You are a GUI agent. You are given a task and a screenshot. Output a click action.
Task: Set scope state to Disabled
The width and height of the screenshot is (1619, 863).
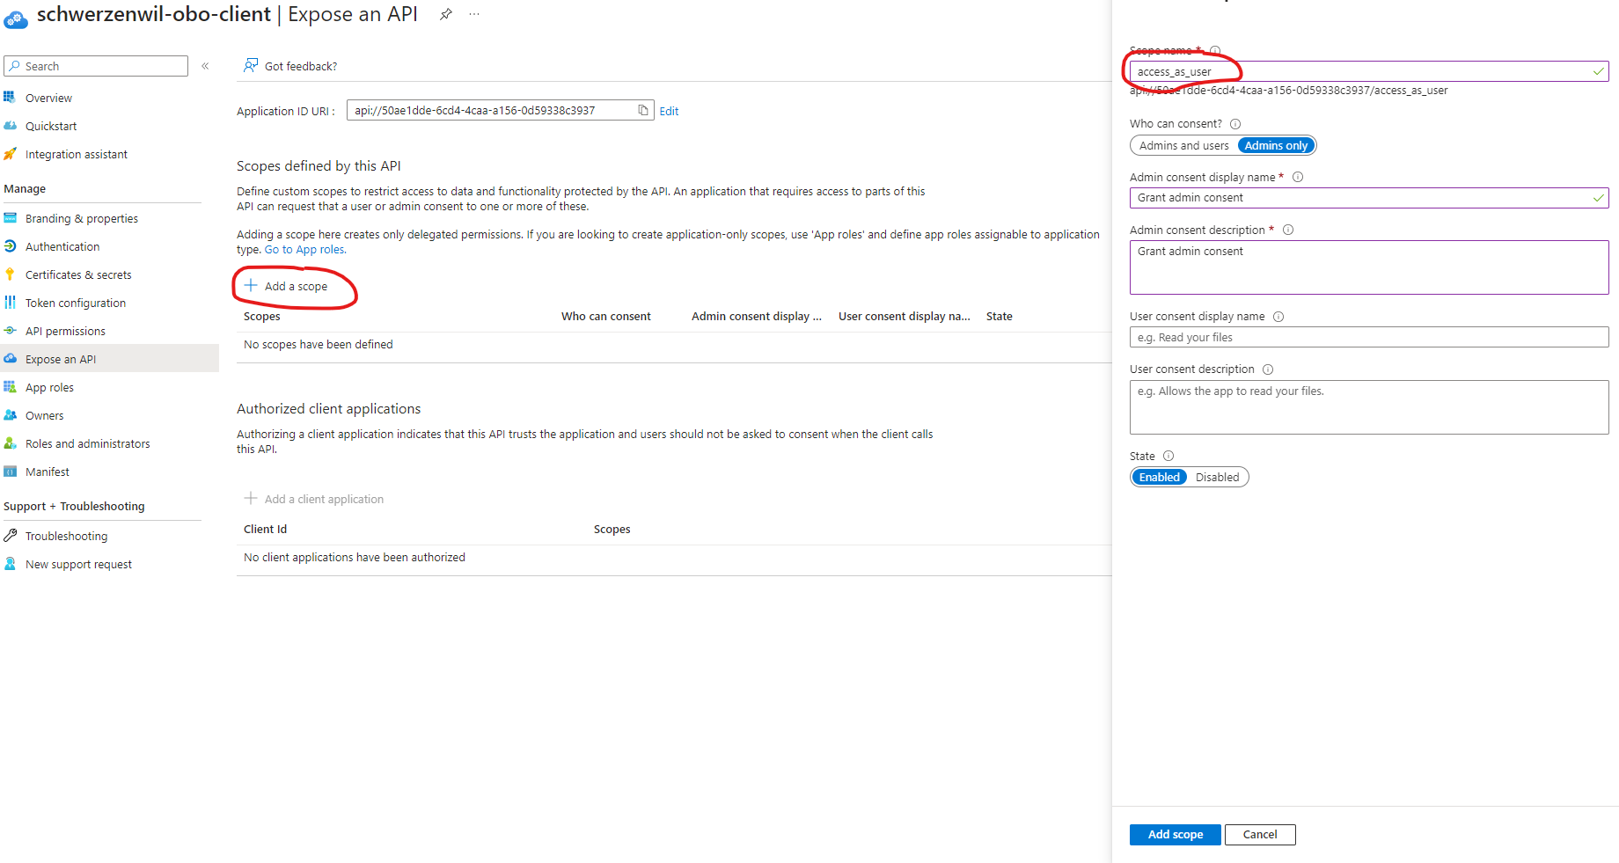[x=1217, y=478]
